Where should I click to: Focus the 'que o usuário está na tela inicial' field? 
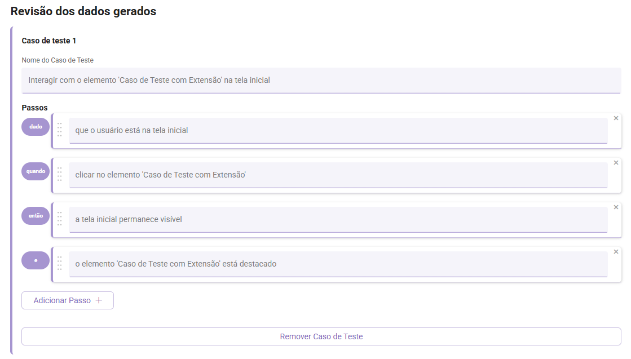338,130
